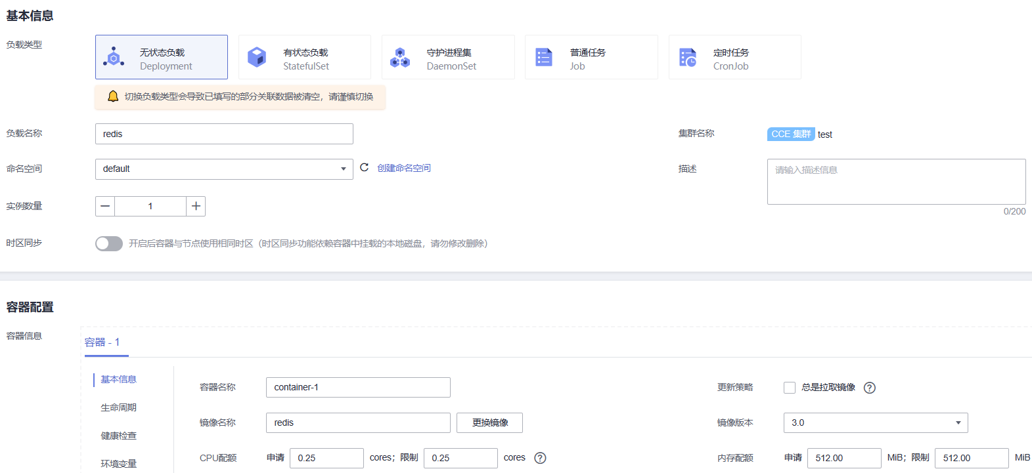Open help for CPU配额 quota

click(540, 458)
